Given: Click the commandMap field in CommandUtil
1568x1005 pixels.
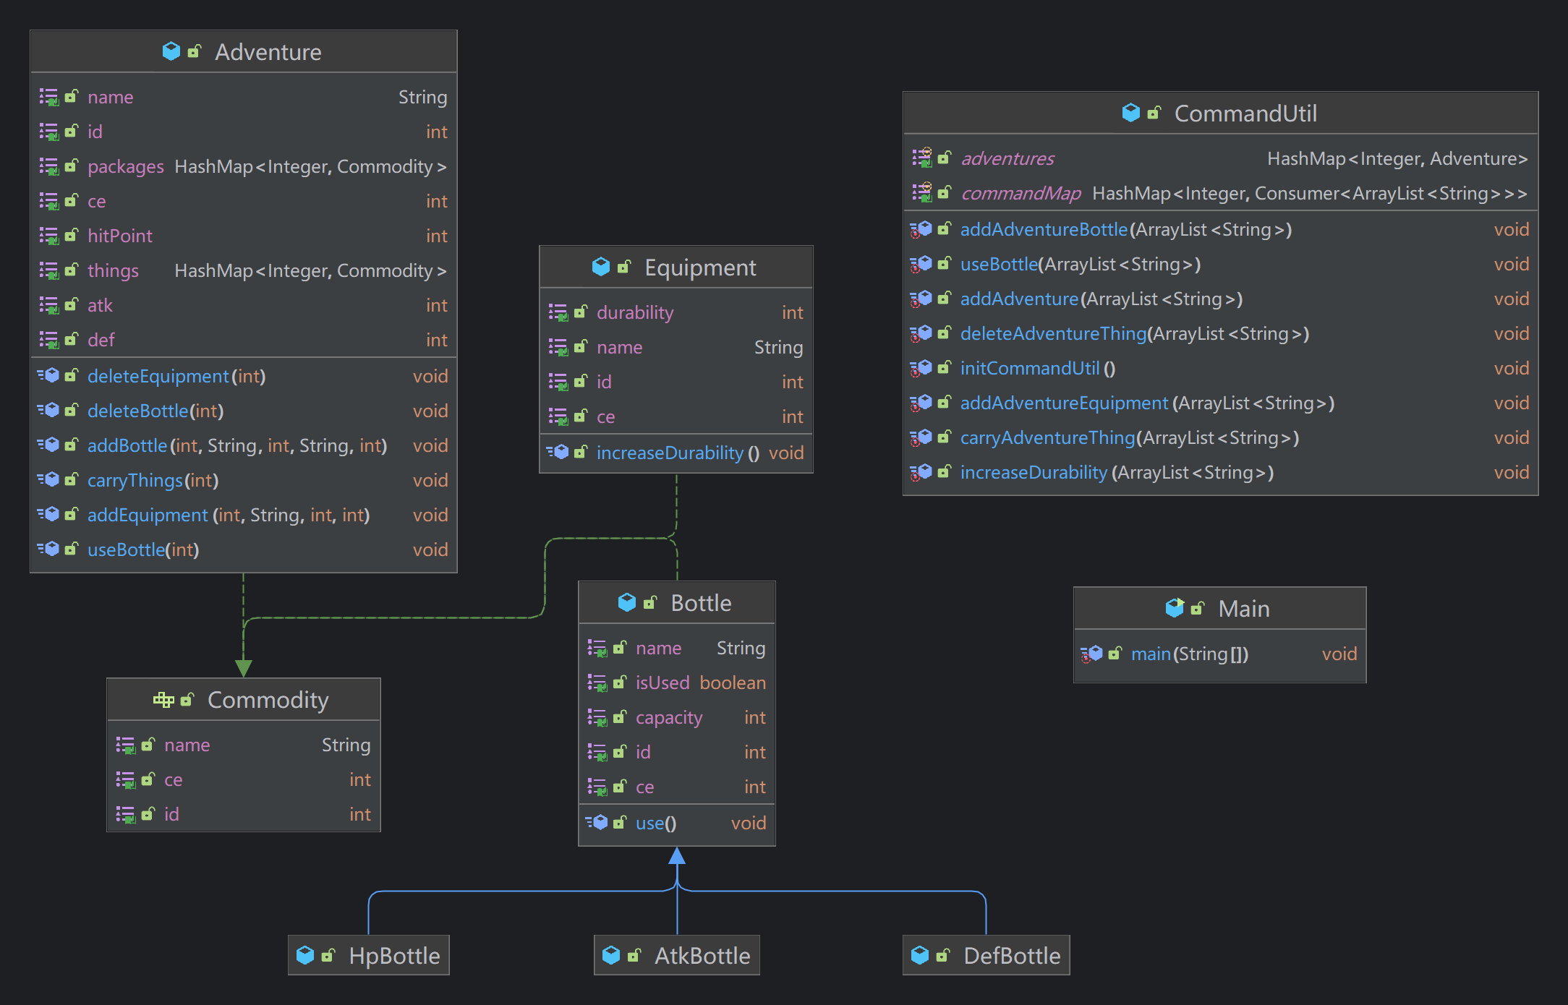Looking at the screenshot, I should pyautogui.click(x=1020, y=193).
